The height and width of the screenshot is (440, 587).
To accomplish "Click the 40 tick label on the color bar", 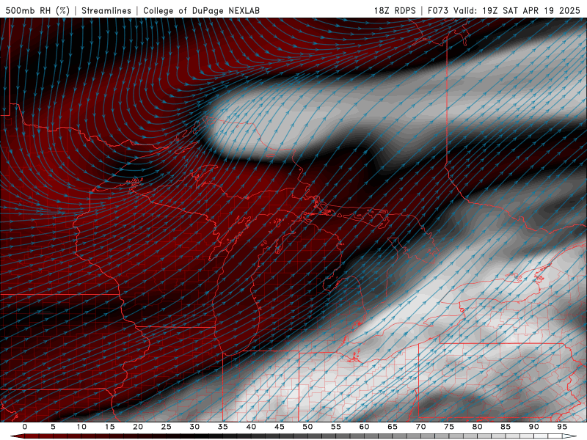I will [251, 427].
